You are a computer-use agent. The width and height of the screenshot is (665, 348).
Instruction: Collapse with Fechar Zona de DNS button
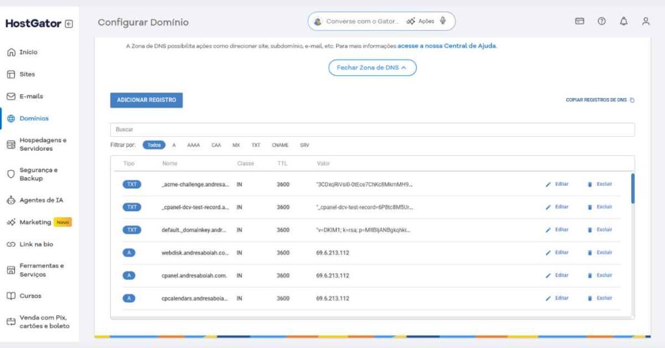pyautogui.click(x=372, y=68)
